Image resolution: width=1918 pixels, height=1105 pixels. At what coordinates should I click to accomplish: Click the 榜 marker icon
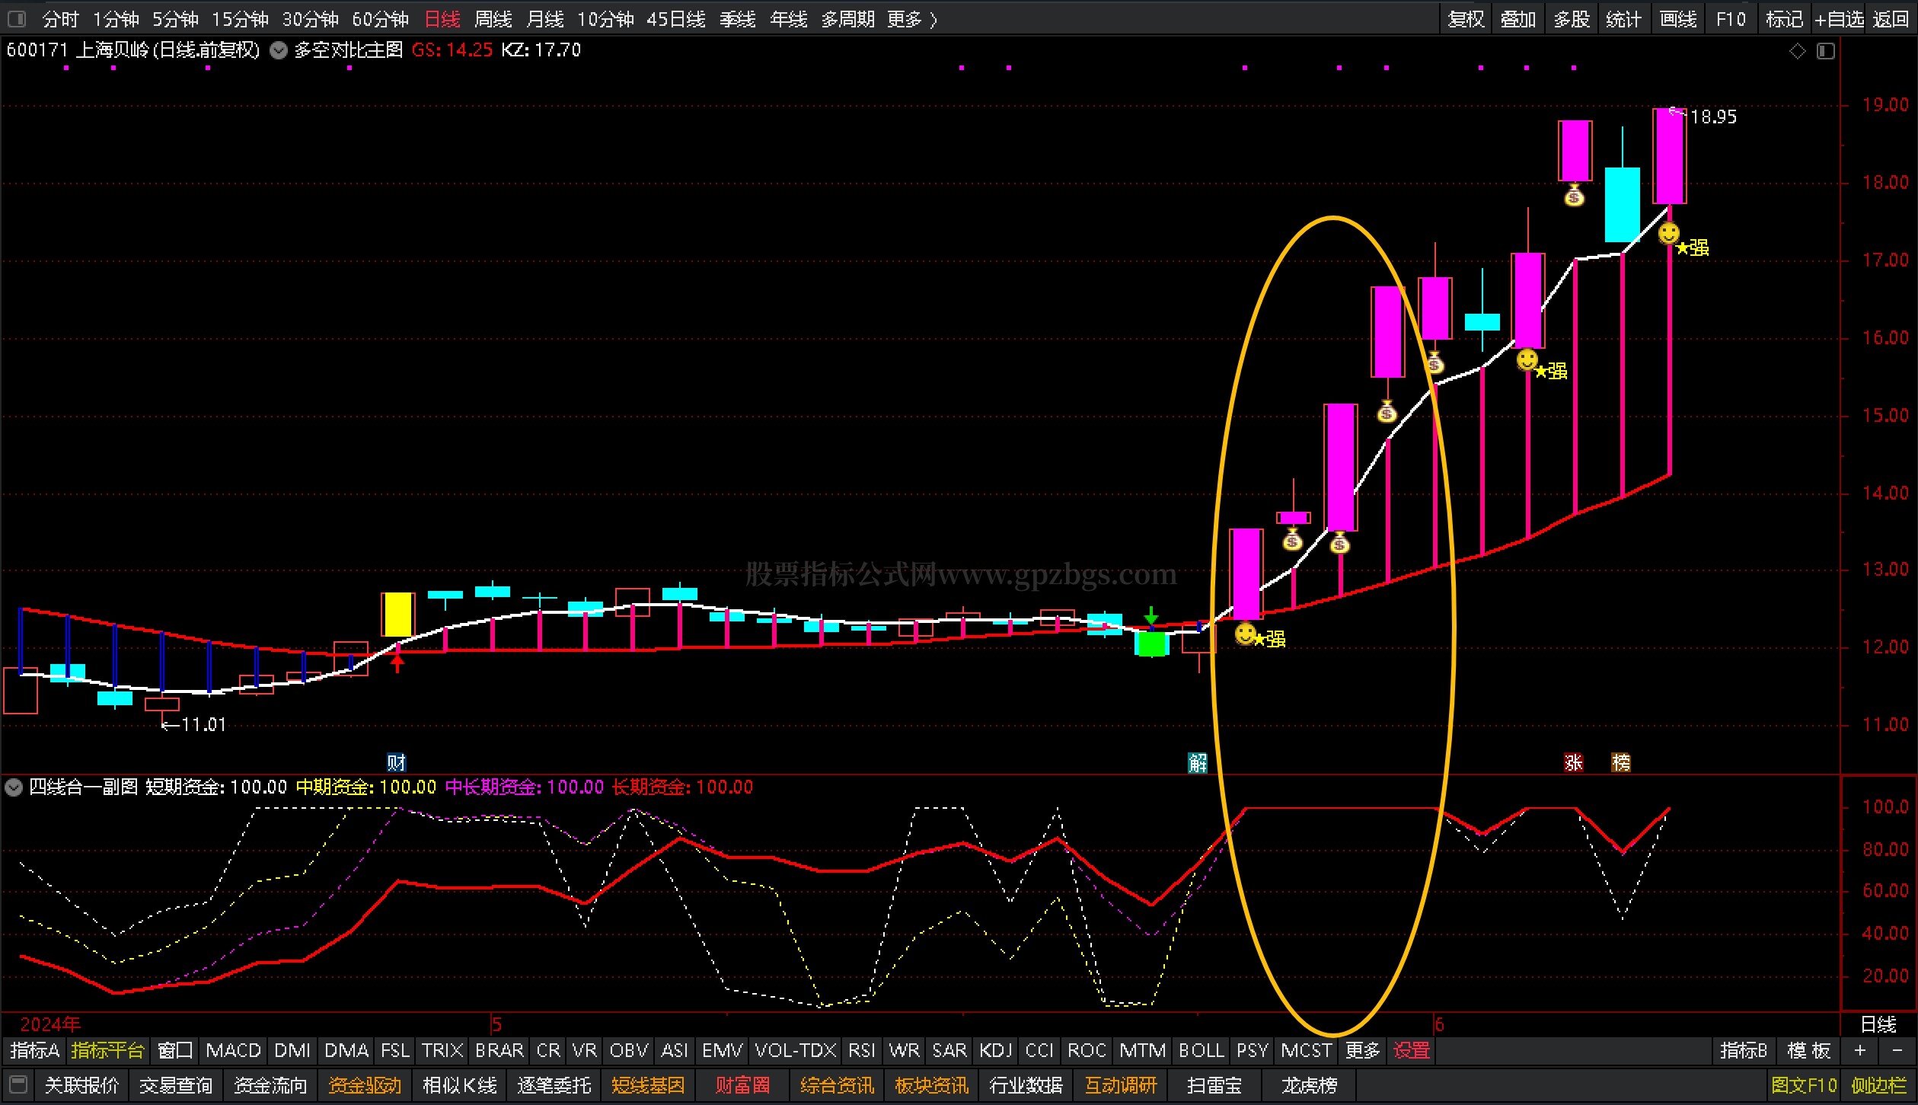1621,762
